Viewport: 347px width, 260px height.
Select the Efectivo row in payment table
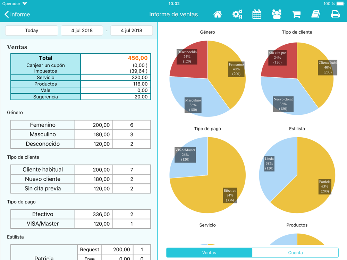pos(81,214)
